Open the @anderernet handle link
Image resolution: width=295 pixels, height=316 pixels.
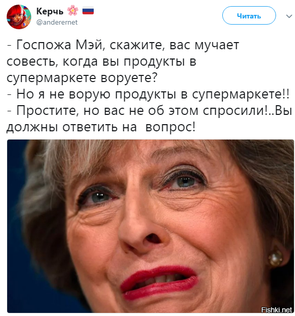pyautogui.click(x=57, y=22)
